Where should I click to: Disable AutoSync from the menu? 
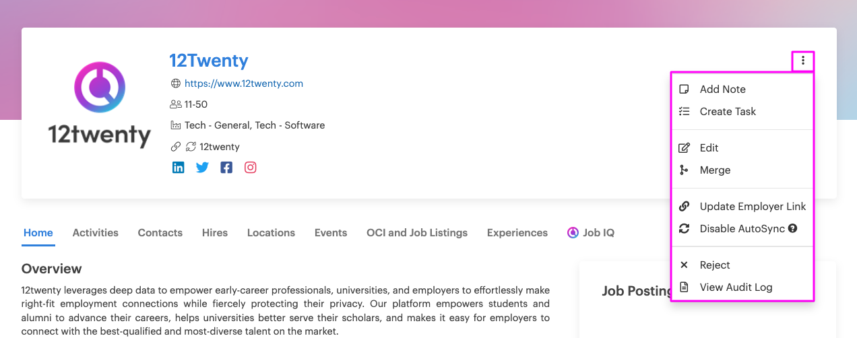coord(742,229)
